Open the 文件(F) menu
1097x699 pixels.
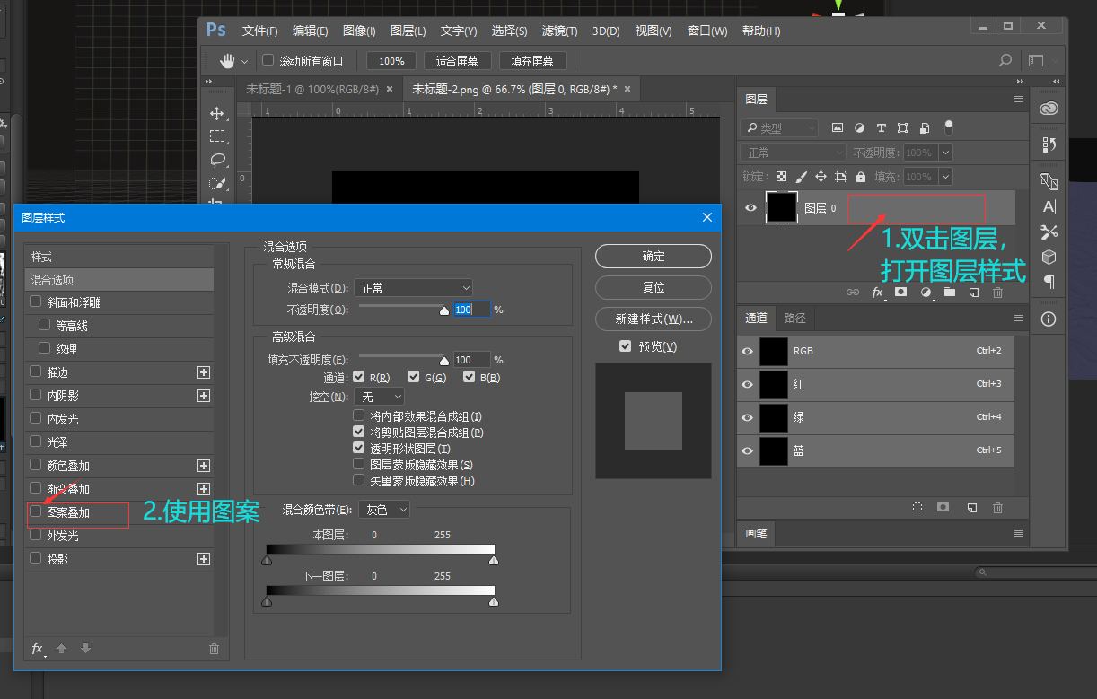pyautogui.click(x=260, y=31)
